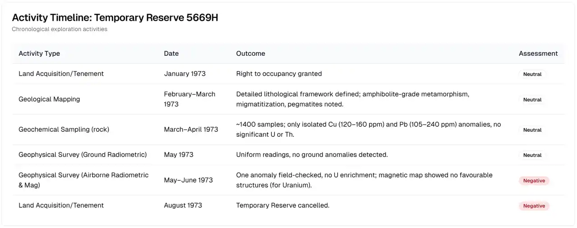Click the Activity Type column header
The image size is (577, 228).
[x=39, y=54]
